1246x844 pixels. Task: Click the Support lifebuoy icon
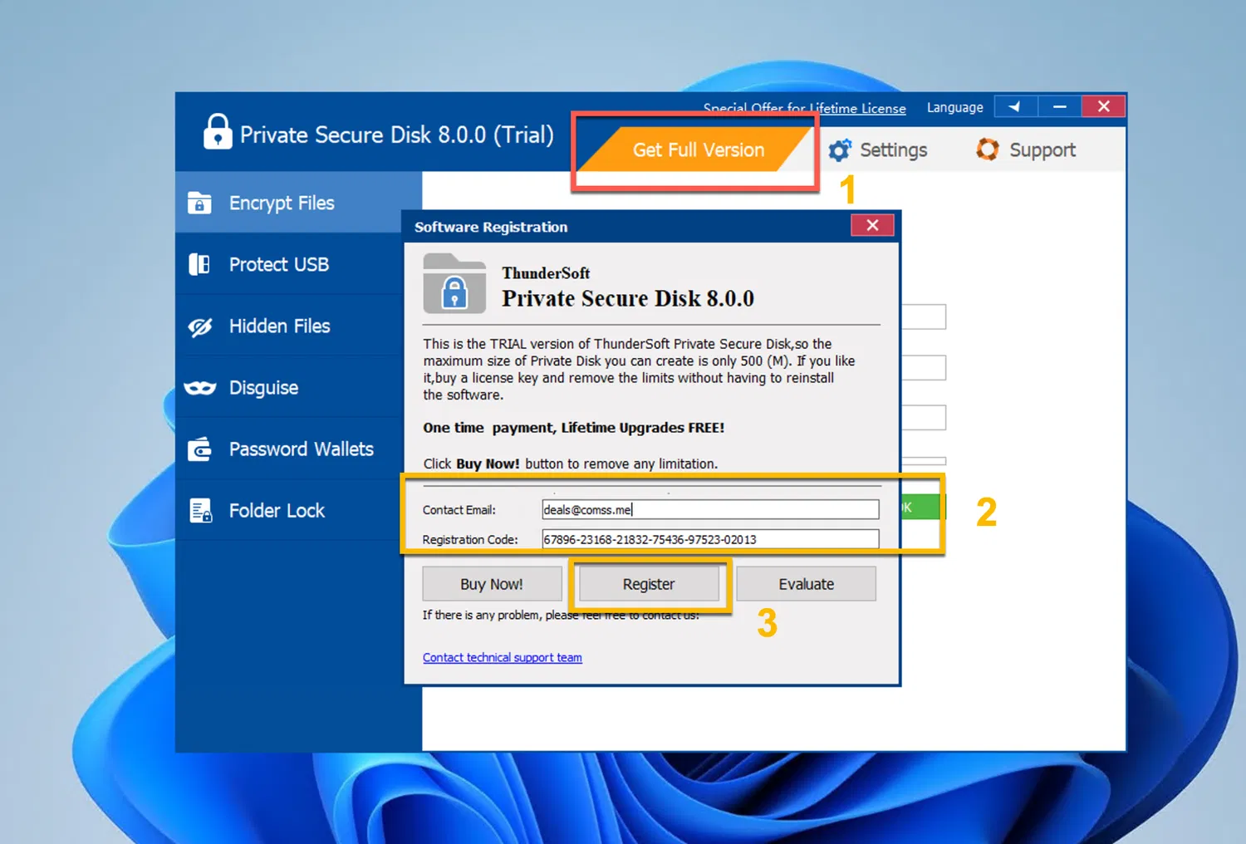[x=987, y=150]
